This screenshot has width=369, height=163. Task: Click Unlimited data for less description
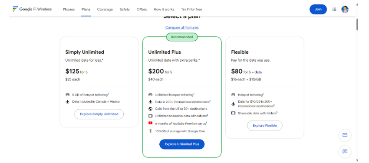click(84, 60)
